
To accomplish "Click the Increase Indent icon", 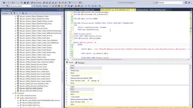I will click(96, 6).
